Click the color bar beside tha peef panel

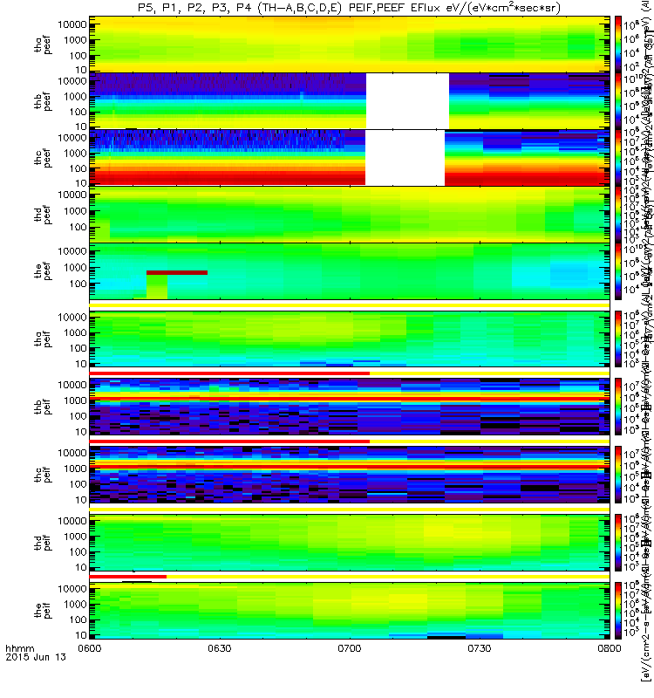(x=618, y=44)
